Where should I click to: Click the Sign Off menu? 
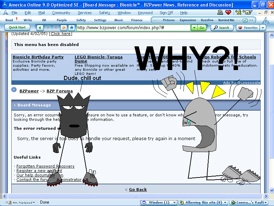coord(166,13)
